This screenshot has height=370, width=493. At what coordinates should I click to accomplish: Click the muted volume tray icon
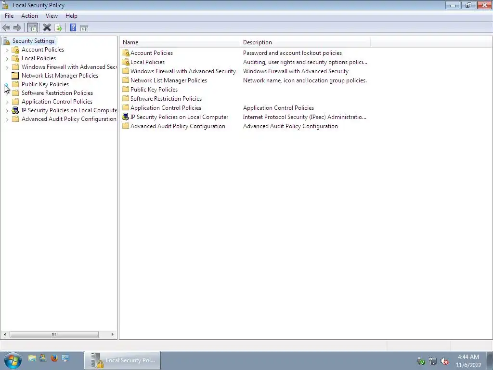[444, 361]
